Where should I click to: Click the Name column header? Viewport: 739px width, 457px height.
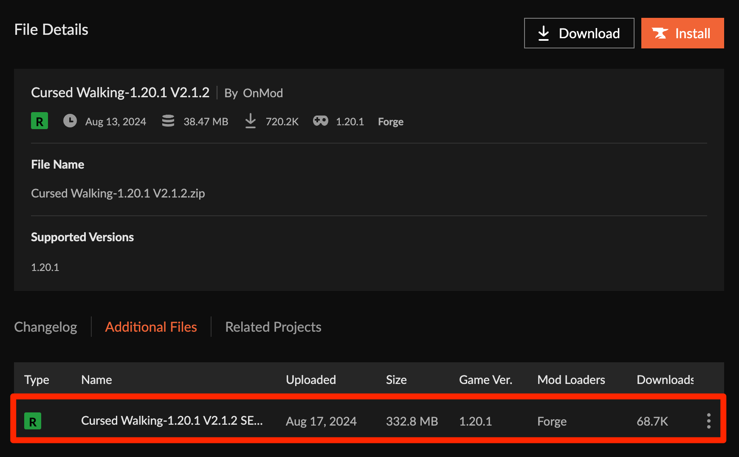(x=96, y=380)
